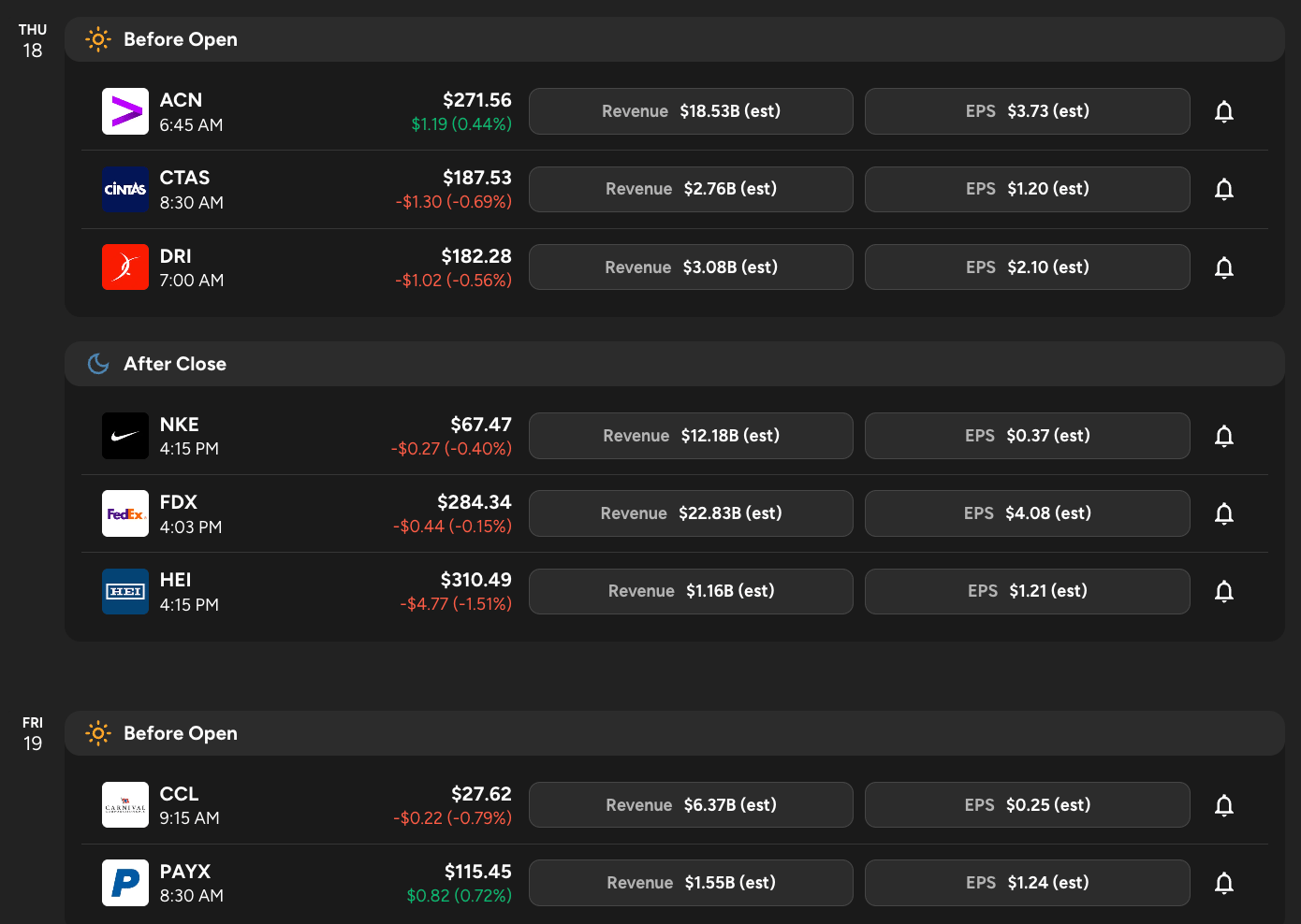Click the FRI 19 date label
Image resolution: width=1301 pixels, height=924 pixels.
33,734
